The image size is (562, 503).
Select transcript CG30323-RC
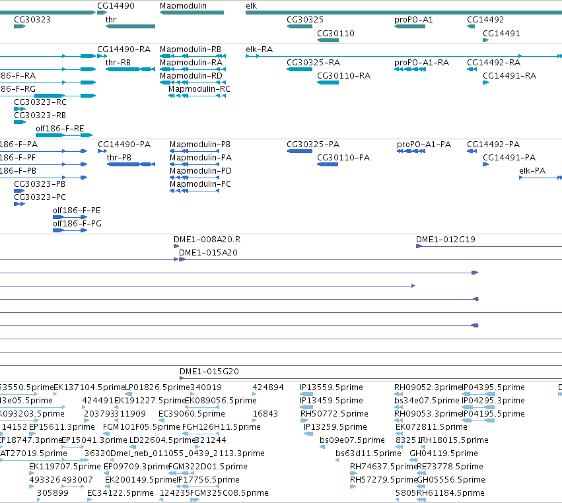(40, 102)
